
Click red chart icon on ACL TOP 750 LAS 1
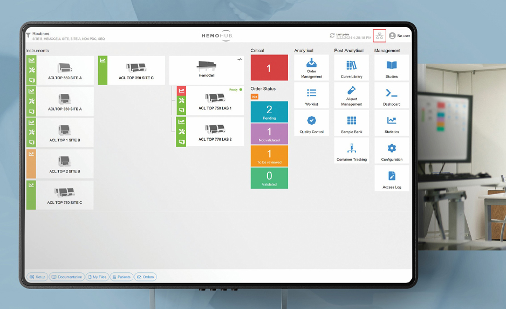click(181, 91)
